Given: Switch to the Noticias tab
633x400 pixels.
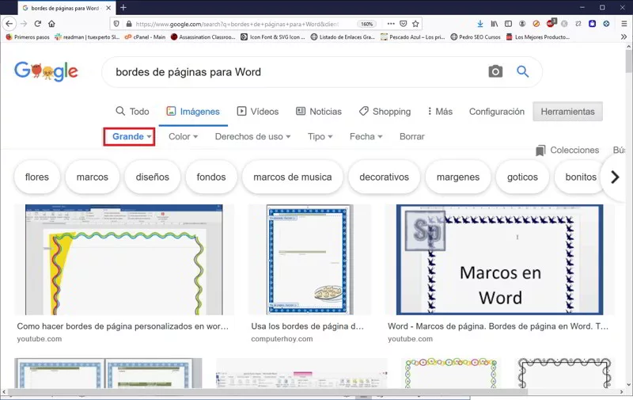Looking at the screenshot, I should click(319, 112).
